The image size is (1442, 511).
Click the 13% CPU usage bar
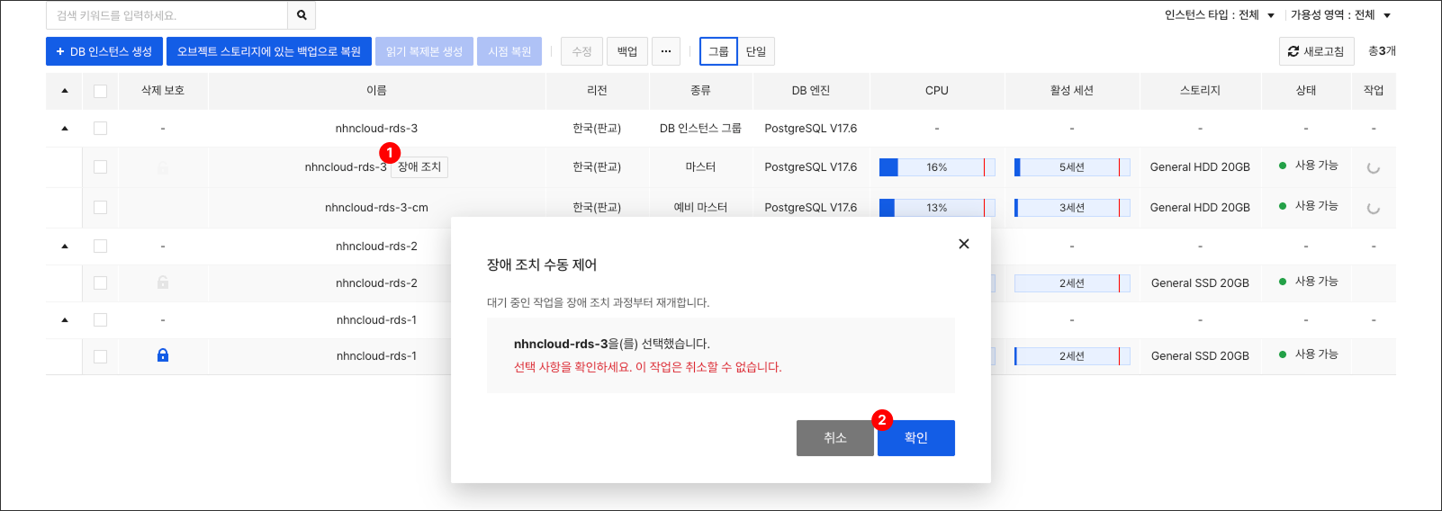pyautogui.click(x=937, y=208)
